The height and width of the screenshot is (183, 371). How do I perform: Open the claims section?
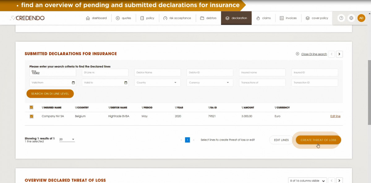coord(263,18)
